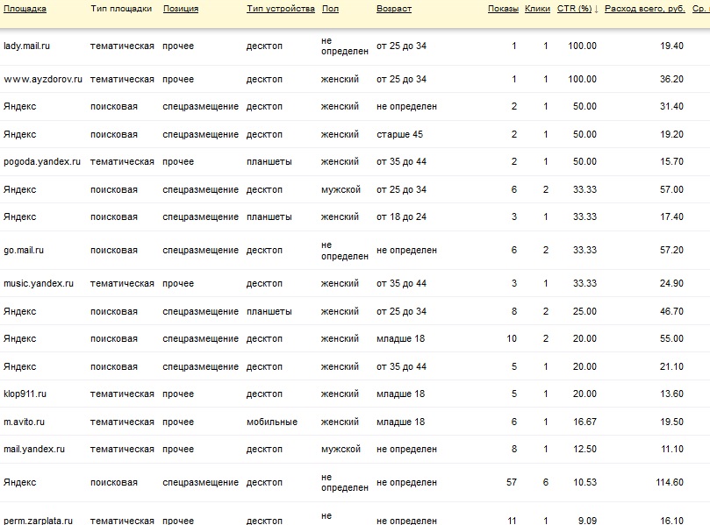Click spend value 13.60
The width and height of the screenshot is (710, 525).
tap(671, 394)
